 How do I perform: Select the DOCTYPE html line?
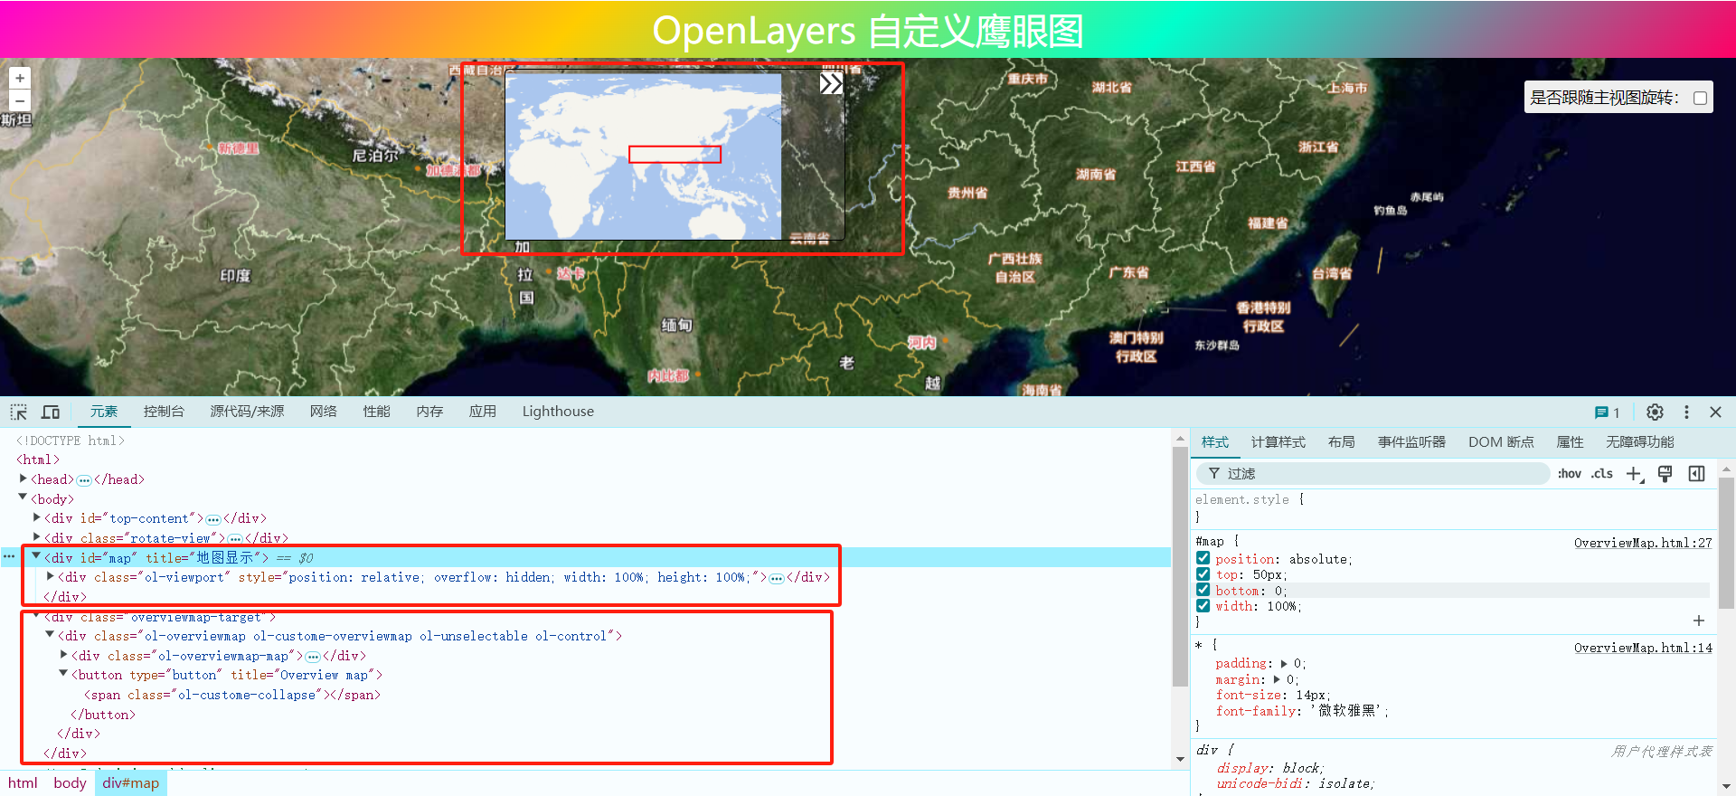click(70, 441)
